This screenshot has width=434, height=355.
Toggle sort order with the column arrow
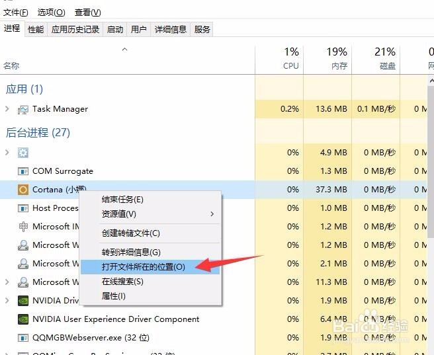point(124,50)
